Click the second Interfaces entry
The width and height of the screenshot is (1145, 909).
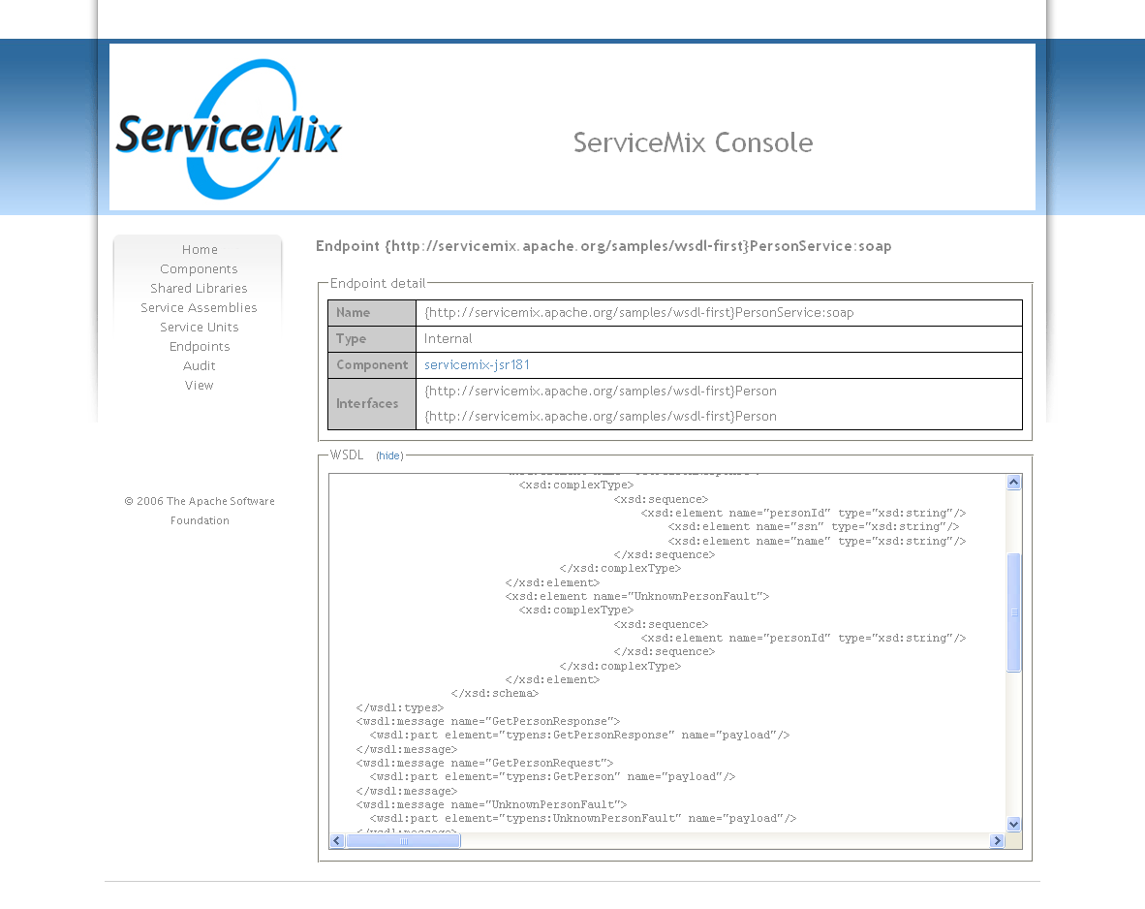click(601, 417)
